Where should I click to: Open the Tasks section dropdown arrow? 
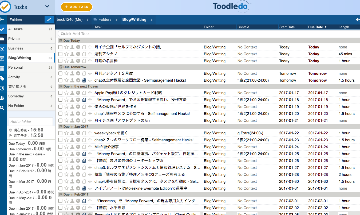(47, 7)
